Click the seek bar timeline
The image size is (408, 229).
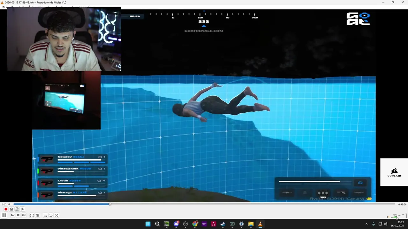point(204,204)
